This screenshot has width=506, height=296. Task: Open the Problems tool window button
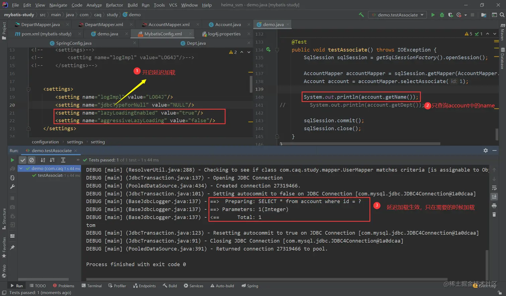coord(64,286)
